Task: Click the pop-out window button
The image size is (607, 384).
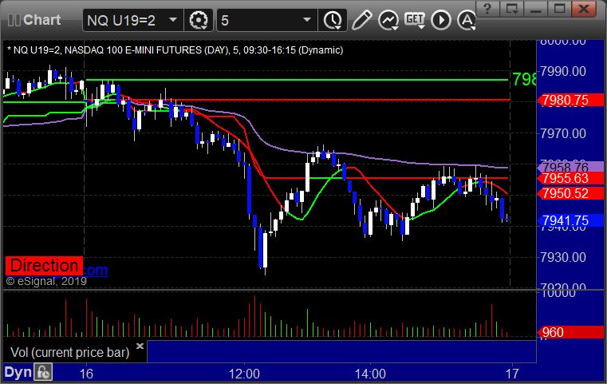Action: point(511,9)
